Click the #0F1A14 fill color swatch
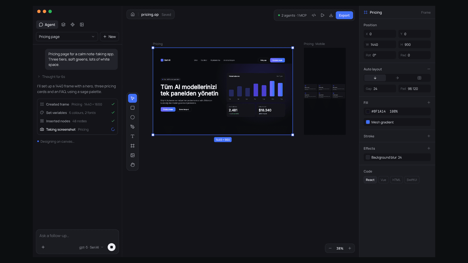The width and height of the screenshot is (468, 263). [368, 111]
